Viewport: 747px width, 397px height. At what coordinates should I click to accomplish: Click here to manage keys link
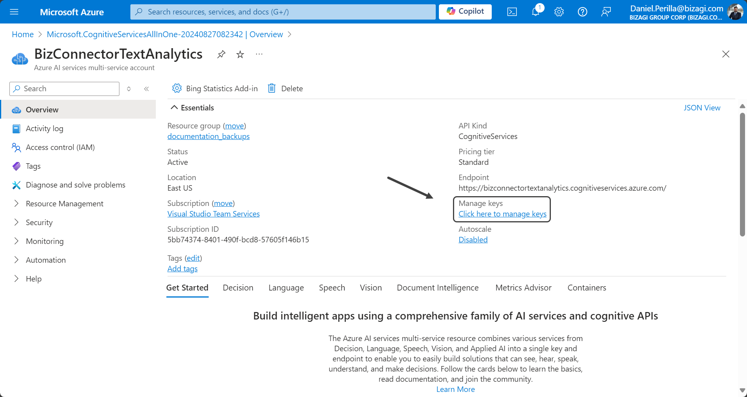pos(503,214)
